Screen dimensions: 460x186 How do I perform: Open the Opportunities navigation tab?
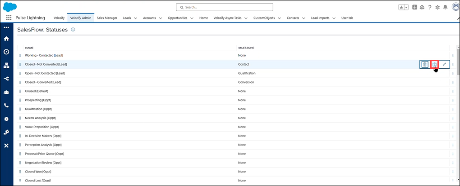[x=178, y=18]
